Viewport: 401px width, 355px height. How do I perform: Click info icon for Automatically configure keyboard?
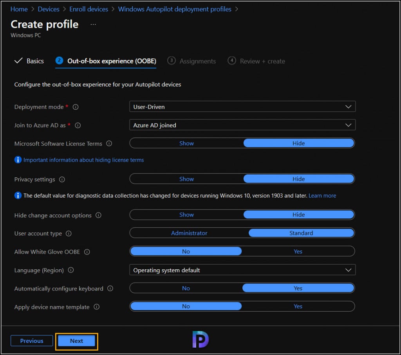pos(110,288)
